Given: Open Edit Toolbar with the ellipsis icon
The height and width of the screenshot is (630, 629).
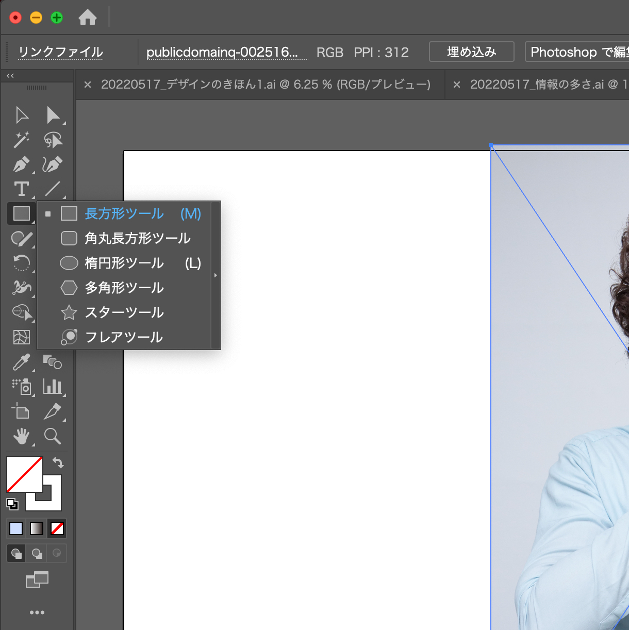Looking at the screenshot, I should 37,612.
